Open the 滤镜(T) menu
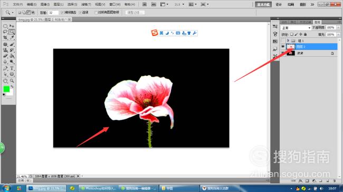This screenshot has height=192, width=343. (86, 4)
